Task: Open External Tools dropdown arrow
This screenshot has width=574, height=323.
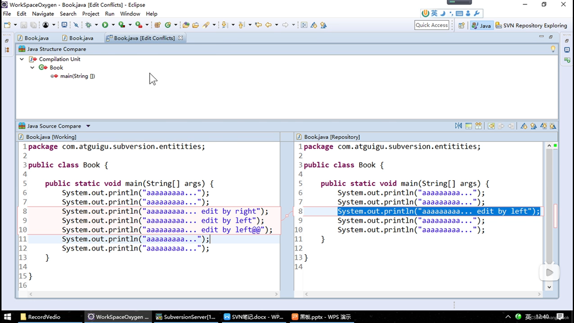Action: click(x=147, y=25)
